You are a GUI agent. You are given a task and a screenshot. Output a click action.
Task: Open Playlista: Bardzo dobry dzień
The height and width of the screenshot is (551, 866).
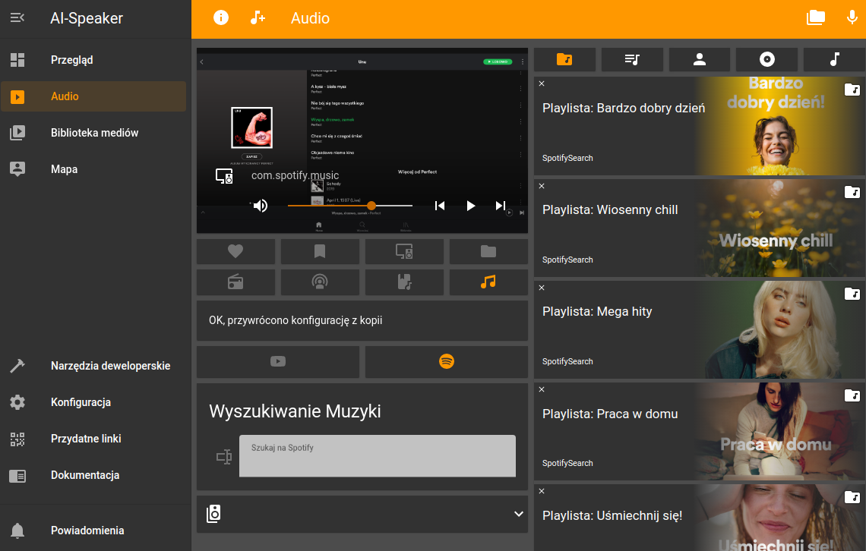[624, 108]
